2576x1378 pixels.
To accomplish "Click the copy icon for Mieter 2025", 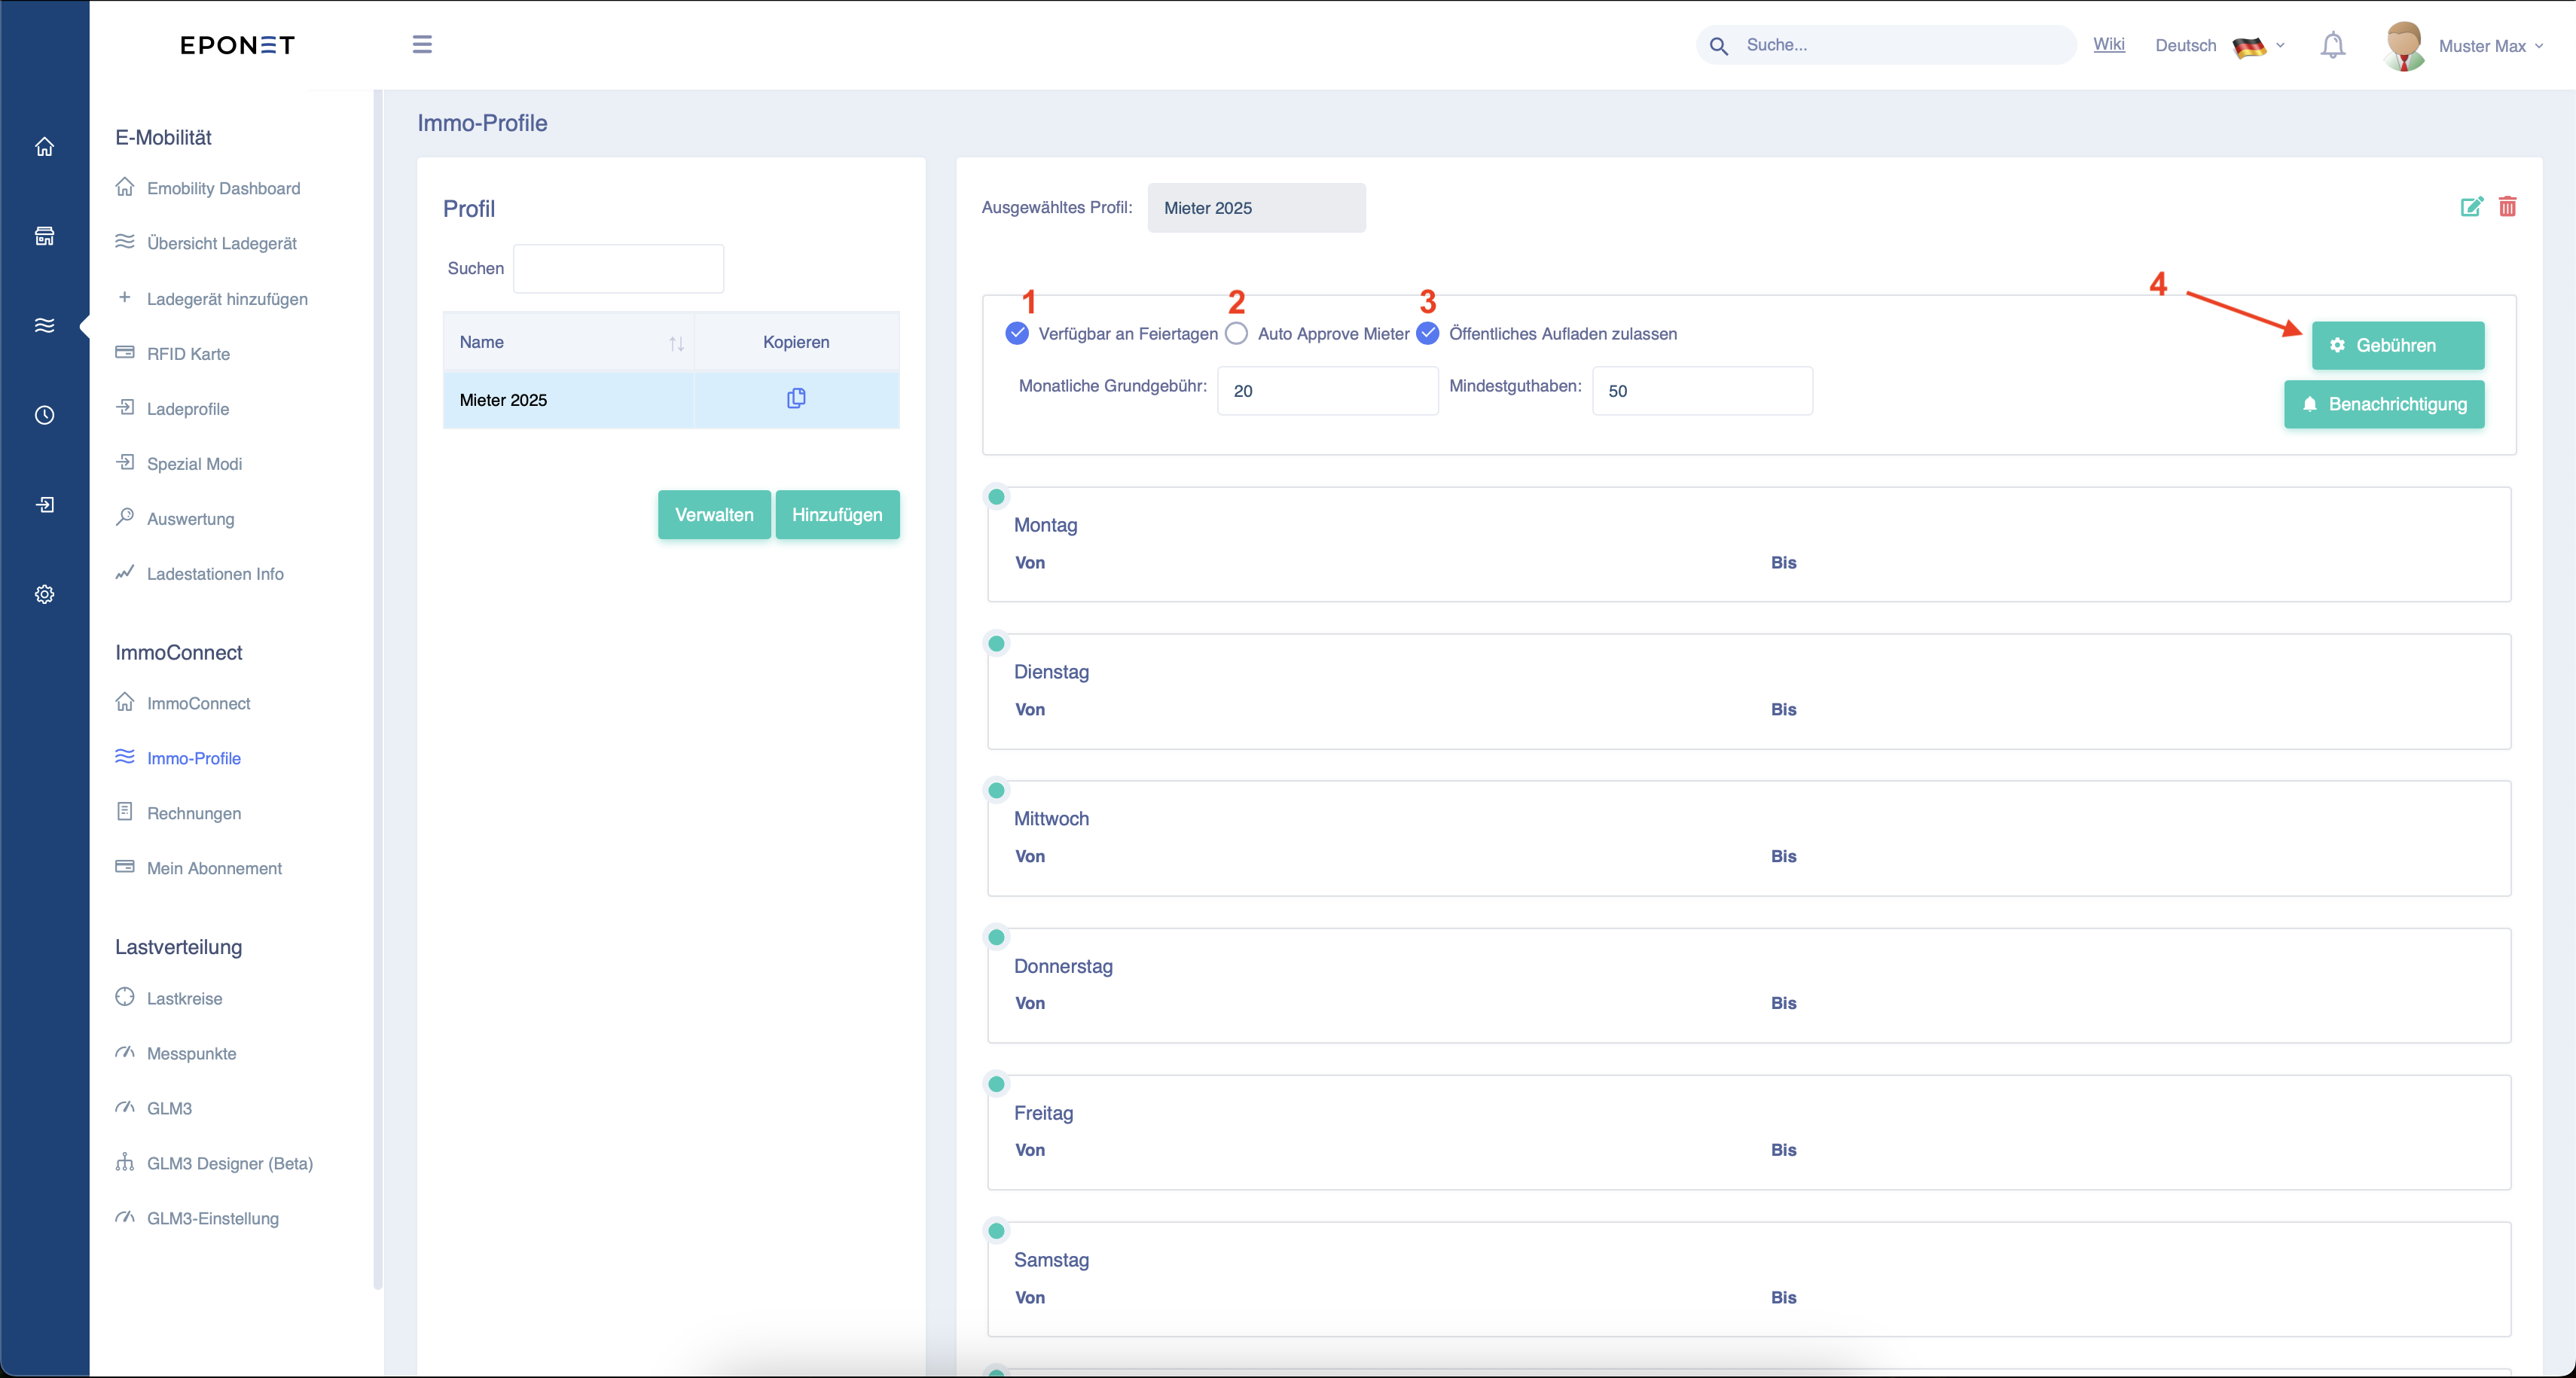I will click(x=796, y=399).
